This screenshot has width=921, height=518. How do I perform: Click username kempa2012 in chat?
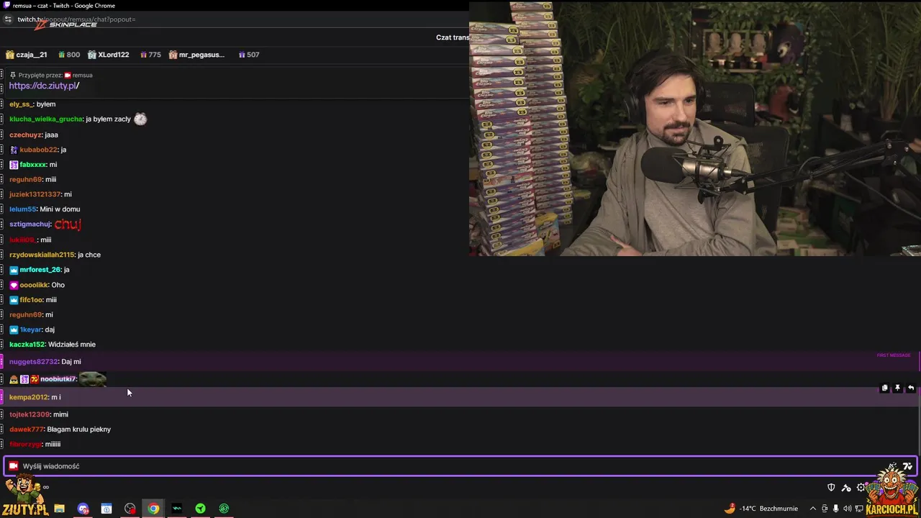[x=28, y=397]
